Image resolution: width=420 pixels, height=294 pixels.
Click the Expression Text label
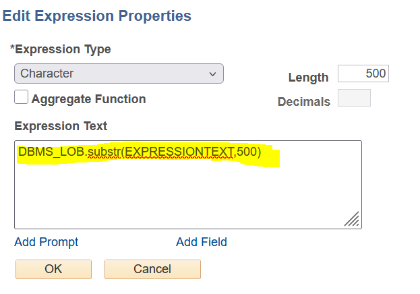click(61, 126)
